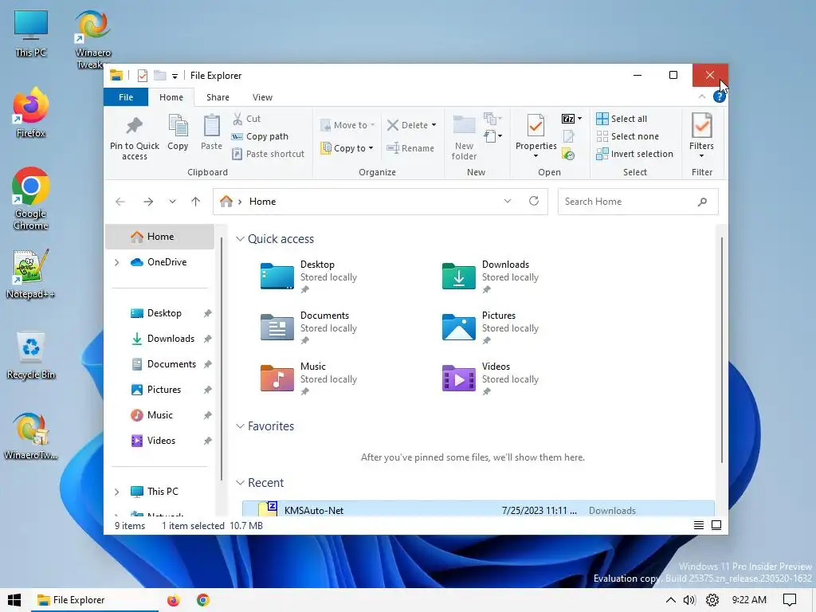Switch to the Share ribbon tab
This screenshot has height=612, width=816.
click(218, 97)
